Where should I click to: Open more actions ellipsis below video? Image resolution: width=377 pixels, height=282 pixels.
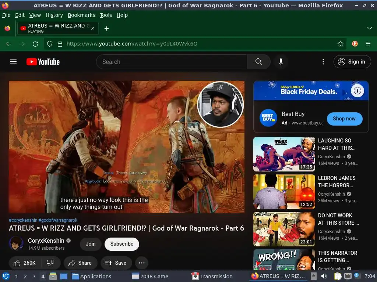pyautogui.click(x=142, y=263)
